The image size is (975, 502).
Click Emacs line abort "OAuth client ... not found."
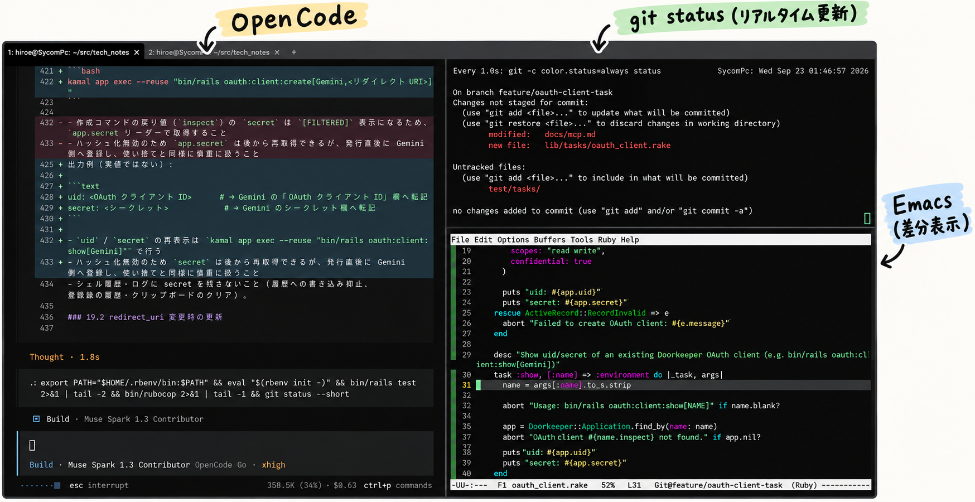tap(631, 437)
